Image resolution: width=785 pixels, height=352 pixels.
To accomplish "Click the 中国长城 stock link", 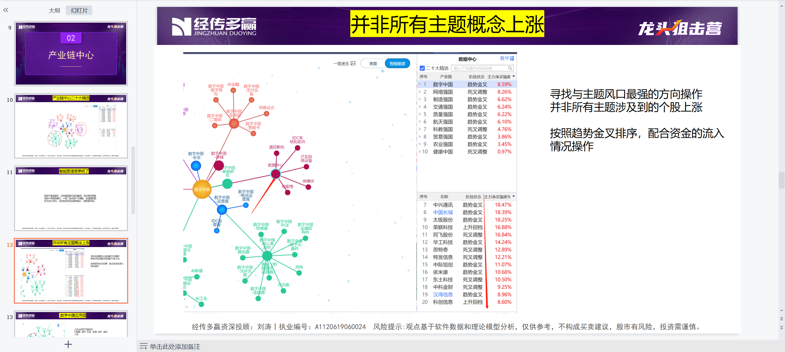I will pos(443,212).
